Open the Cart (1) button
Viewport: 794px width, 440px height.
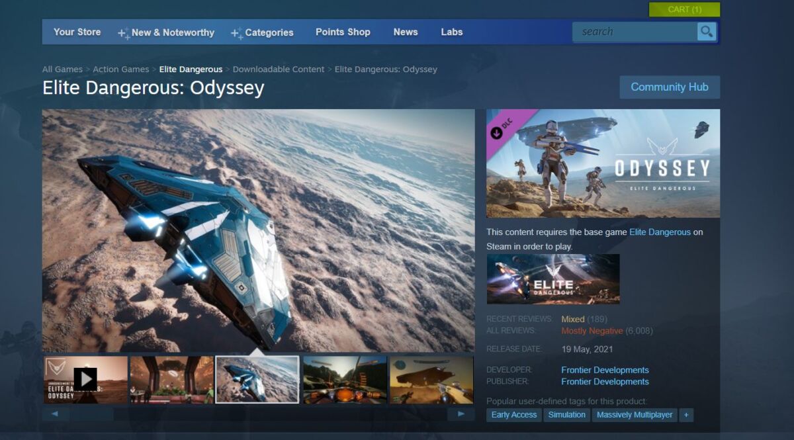point(684,9)
